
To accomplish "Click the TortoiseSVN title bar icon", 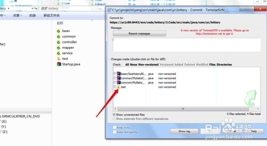I will click(x=109, y=10).
